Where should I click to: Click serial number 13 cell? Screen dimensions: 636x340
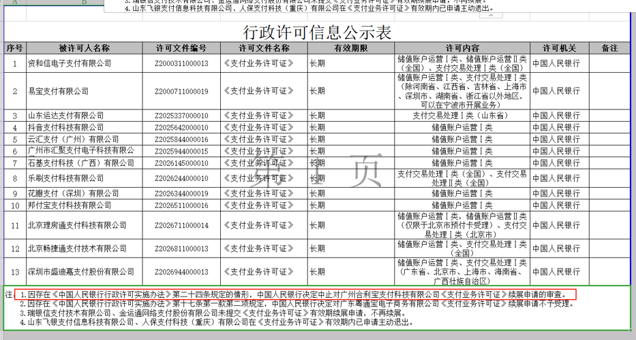[x=15, y=271]
